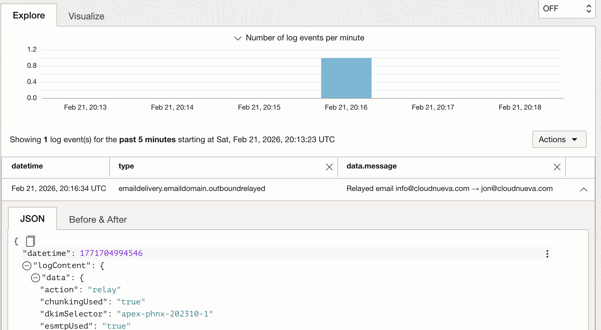The image size is (601, 330).
Task: Collapse the data node with its minus icon
Action: point(35,277)
